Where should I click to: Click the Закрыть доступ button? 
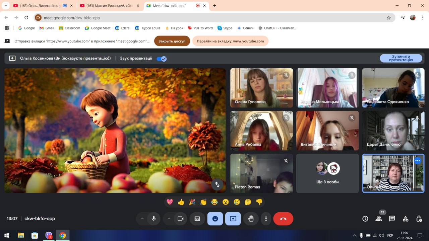pos(172,41)
